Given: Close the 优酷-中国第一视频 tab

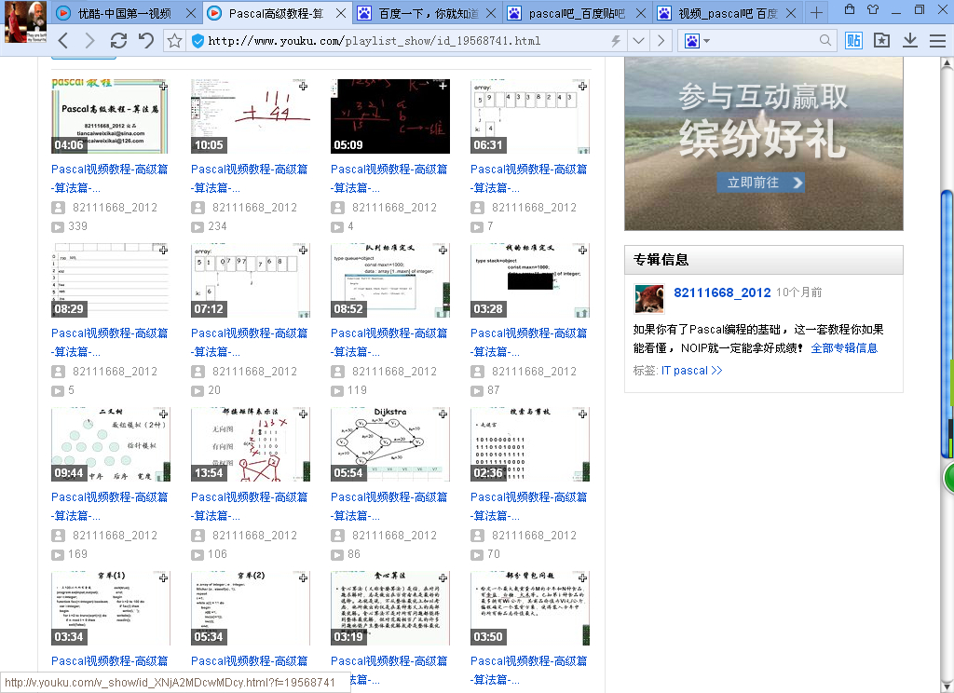Looking at the screenshot, I should pos(190,13).
